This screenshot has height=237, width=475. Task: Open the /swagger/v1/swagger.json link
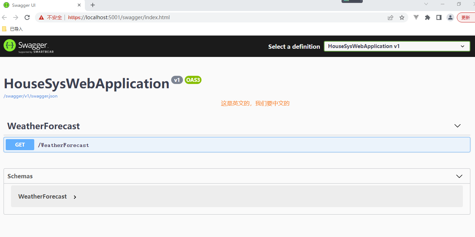[x=31, y=96]
